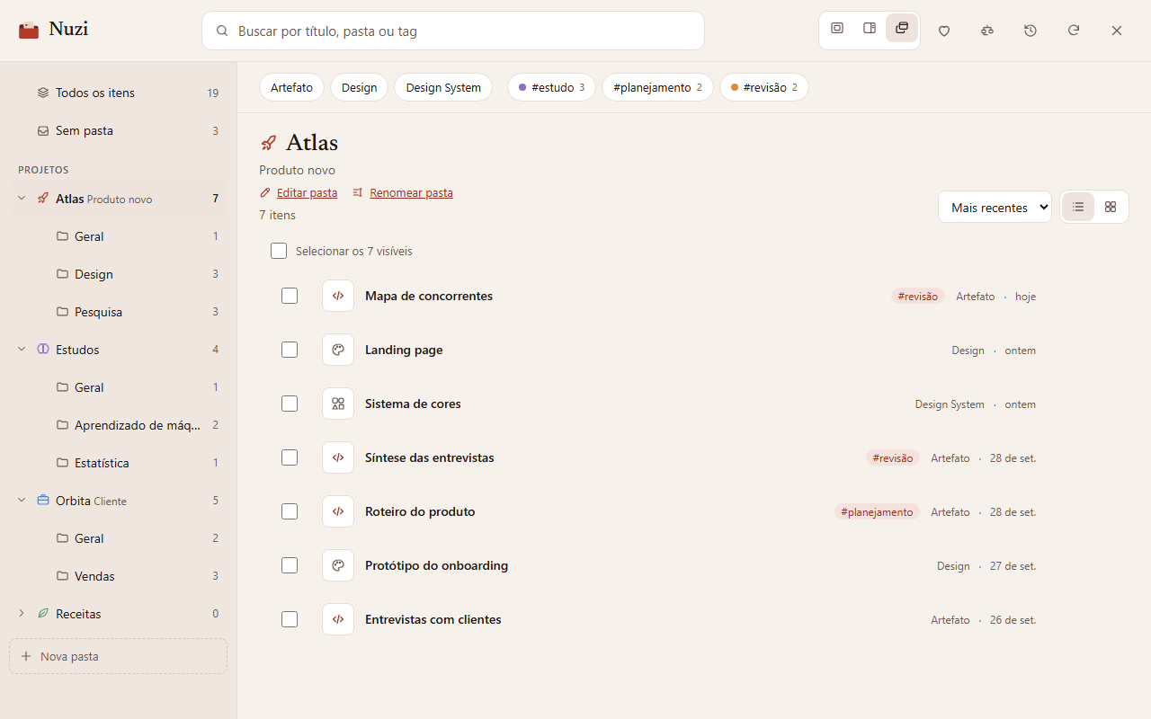Click the Nuzi toolbox logo icon

pos(29,31)
